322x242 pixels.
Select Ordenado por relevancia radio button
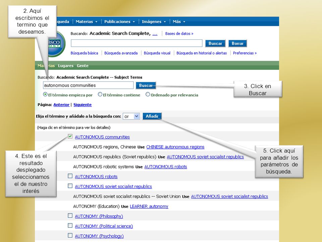pyautogui.click(x=148, y=94)
